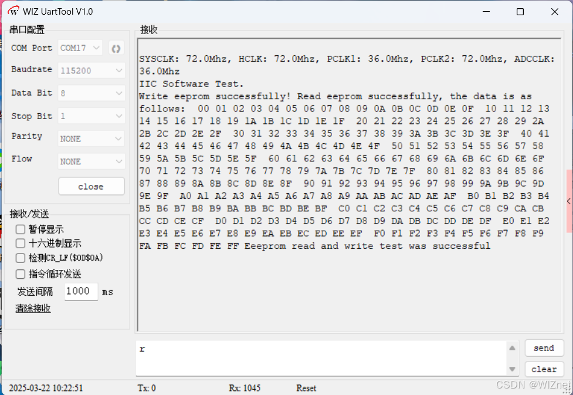This screenshot has width=573, height=395.
Task: Open the Parity dropdown set to NONE
Action: tap(91, 139)
